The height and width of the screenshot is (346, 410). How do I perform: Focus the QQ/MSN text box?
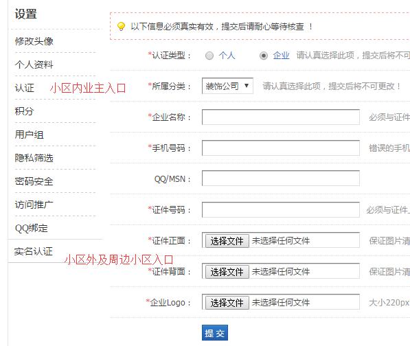[x=281, y=178]
